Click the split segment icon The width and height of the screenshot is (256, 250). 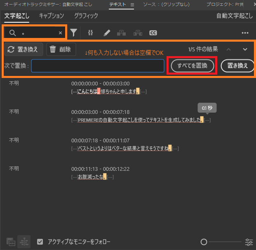tap(138, 33)
